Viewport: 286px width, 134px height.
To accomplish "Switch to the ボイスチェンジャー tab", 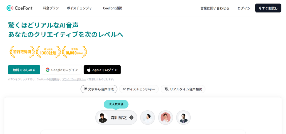I will tap(139, 89).
